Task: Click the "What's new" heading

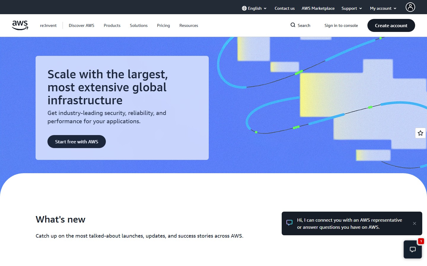Action: 60,219
